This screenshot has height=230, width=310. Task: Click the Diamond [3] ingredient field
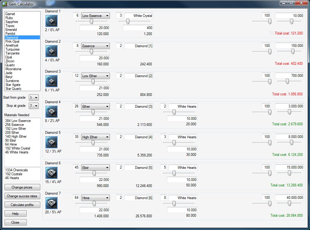coord(139,107)
